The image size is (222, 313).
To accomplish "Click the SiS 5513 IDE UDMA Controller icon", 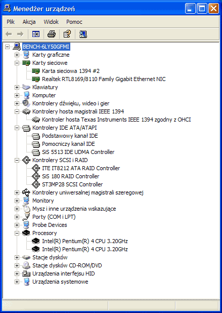I will [36, 152].
